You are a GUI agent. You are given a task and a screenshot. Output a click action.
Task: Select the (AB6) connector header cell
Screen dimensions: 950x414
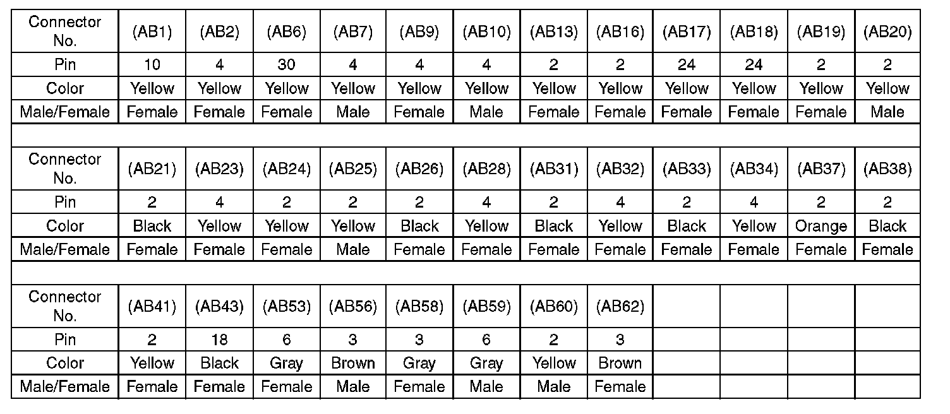click(x=286, y=32)
